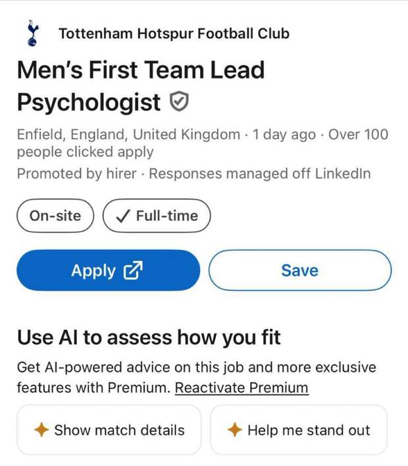Click the verified shield badge beside job title
The image size is (408, 466).
pos(180,102)
